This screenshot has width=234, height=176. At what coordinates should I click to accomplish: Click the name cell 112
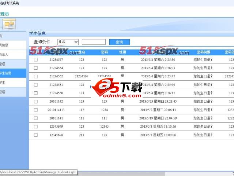(82, 110)
